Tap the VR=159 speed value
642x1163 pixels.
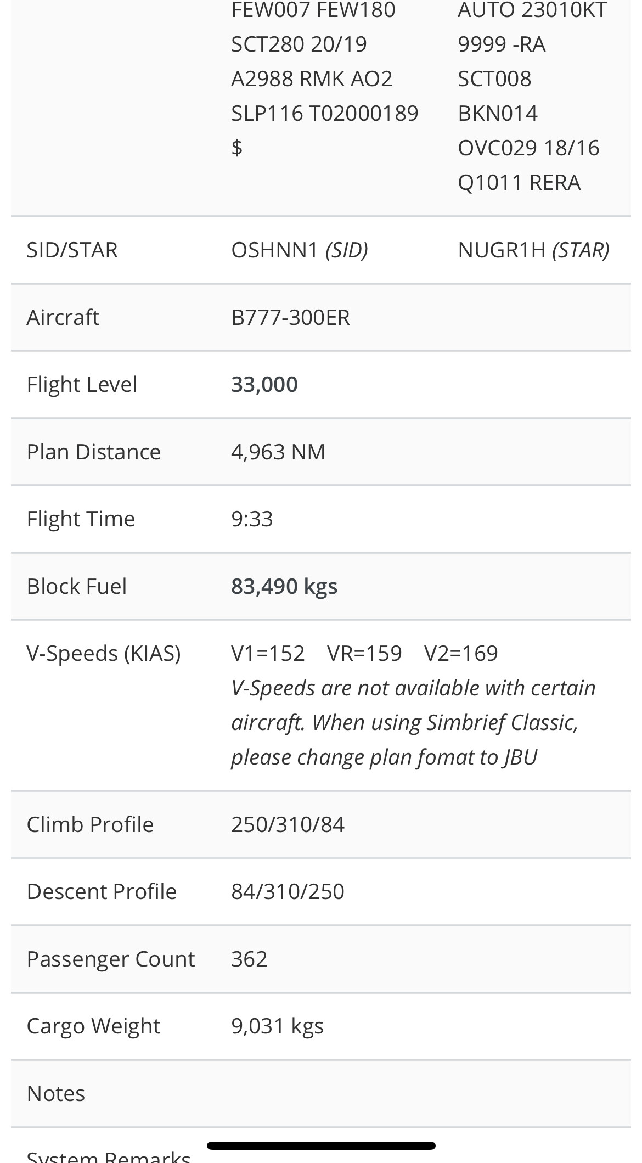pos(364,654)
